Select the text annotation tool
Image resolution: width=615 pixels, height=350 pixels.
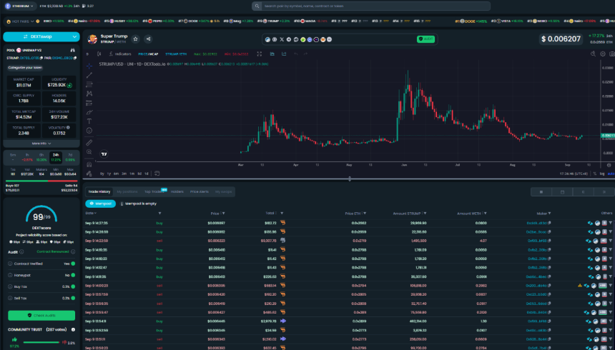point(89,121)
